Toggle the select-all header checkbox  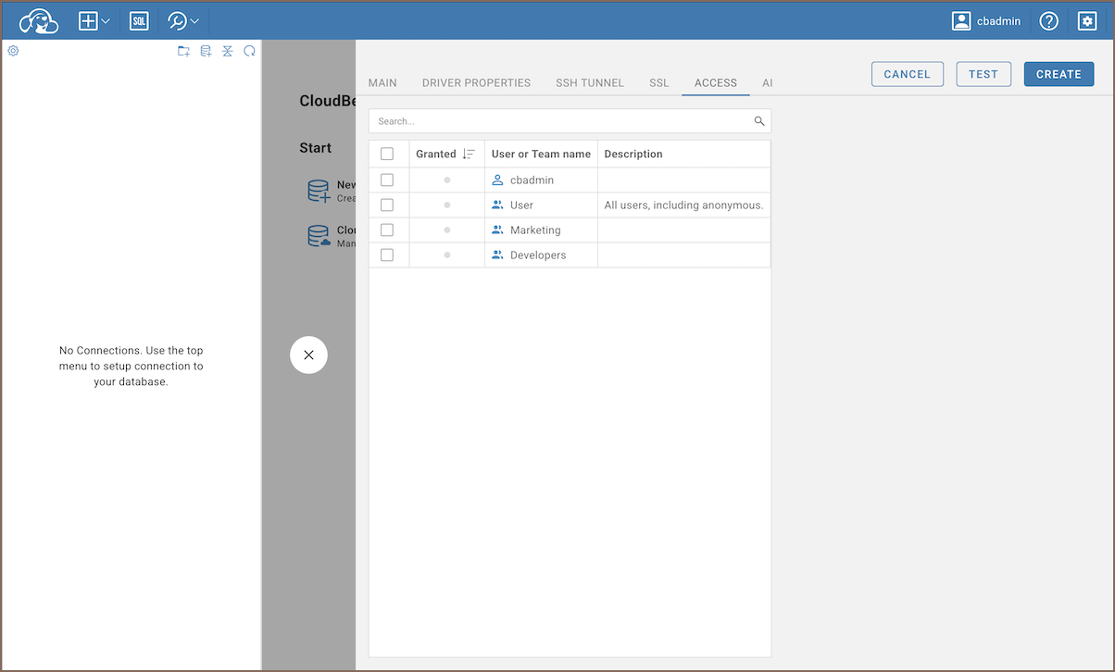(387, 154)
